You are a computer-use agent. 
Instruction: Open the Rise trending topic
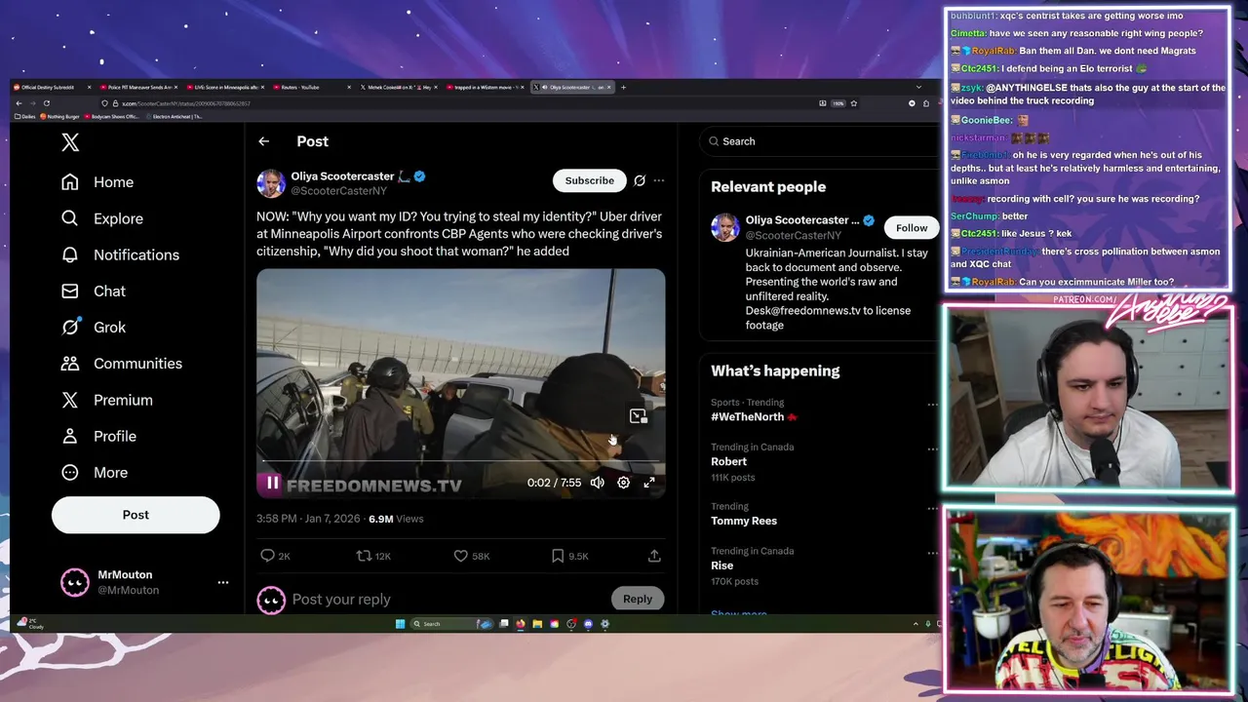tap(722, 565)
